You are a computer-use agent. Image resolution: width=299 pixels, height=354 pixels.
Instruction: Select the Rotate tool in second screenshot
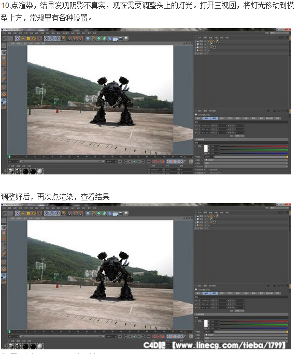[34, 213]
